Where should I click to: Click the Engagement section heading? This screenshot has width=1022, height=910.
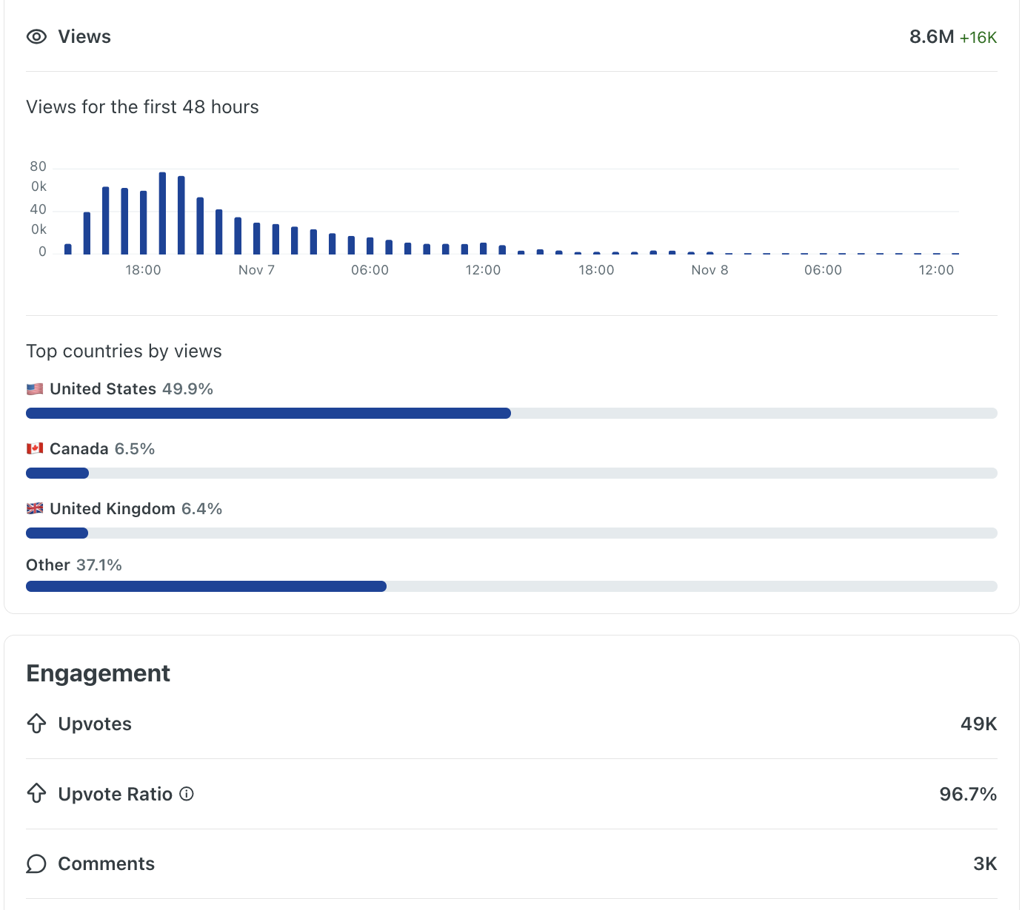point(98,673)
